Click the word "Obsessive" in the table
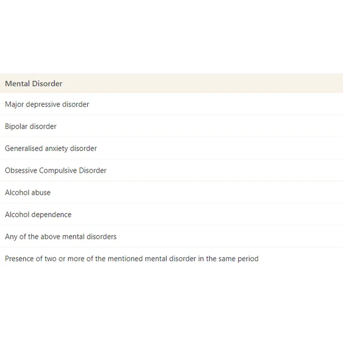Viewport: 343px width, 343px height. click(21, 171)
